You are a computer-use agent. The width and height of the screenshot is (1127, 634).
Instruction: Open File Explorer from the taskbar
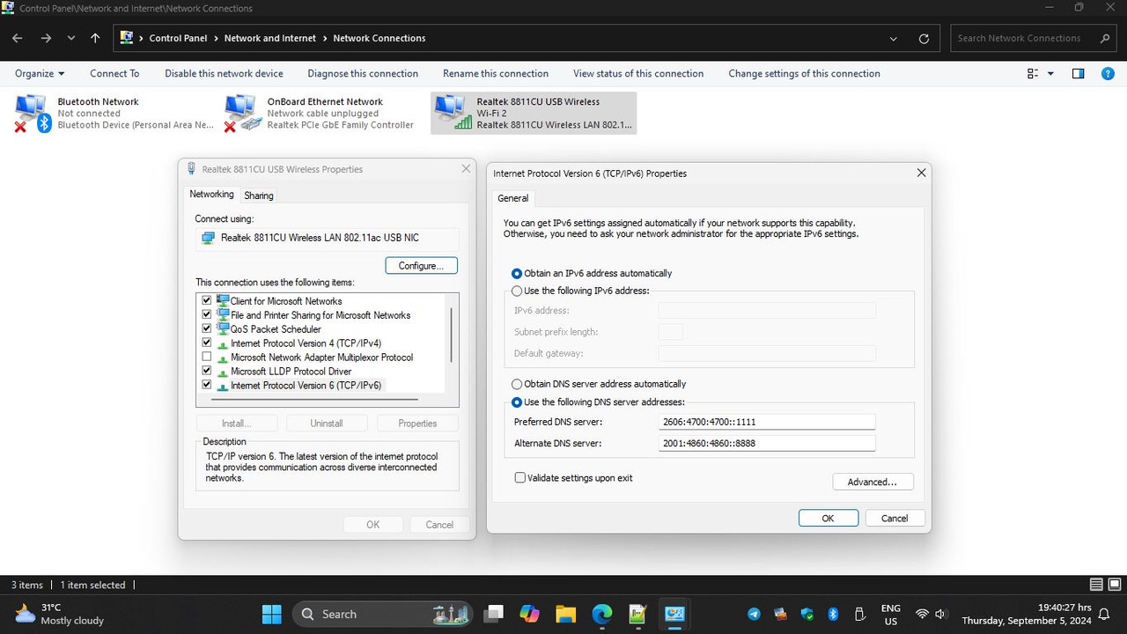click(565, 614)
